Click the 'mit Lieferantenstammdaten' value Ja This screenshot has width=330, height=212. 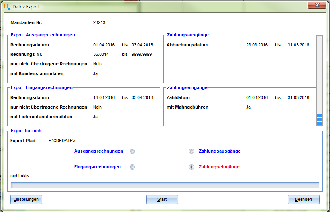95,117
